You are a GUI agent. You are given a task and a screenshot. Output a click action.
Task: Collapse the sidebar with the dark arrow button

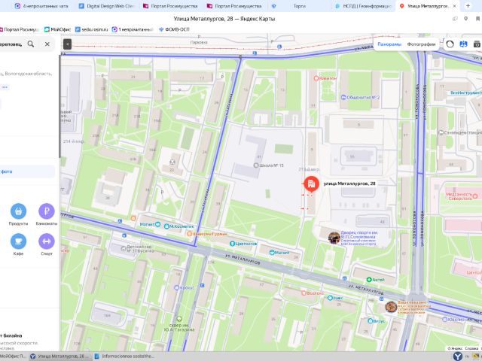[67, 44]
